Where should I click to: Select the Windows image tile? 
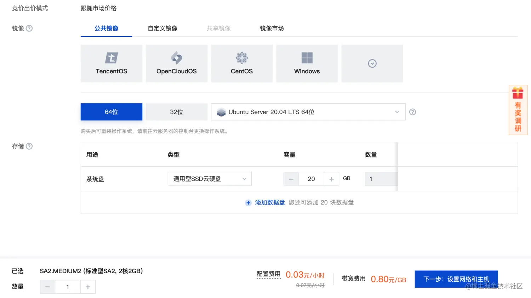pyautogui.click(x=307, y=63)
